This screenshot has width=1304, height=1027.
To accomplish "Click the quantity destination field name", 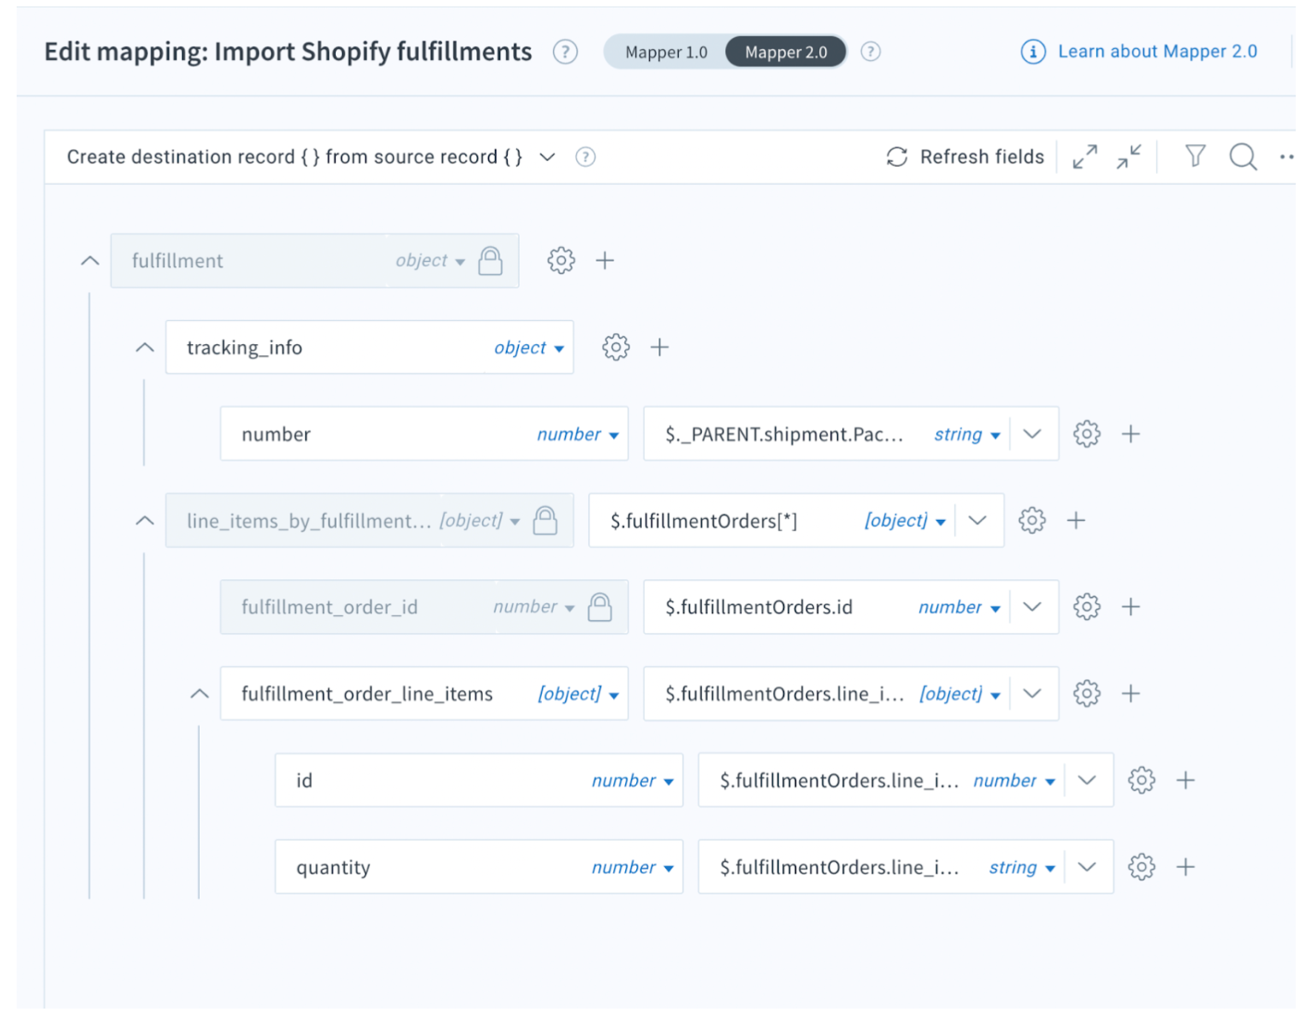I will tap(333, 867).
